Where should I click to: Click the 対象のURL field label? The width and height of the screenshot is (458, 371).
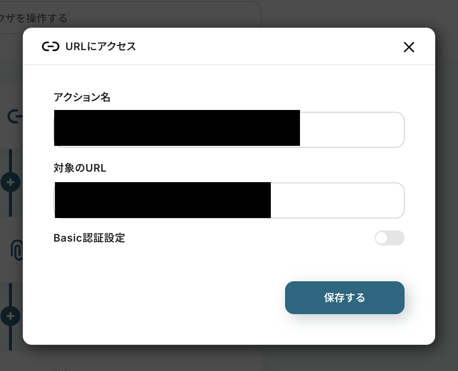80,168
